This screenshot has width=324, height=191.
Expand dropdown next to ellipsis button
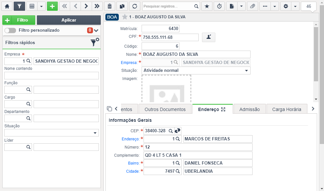point(275,7)
